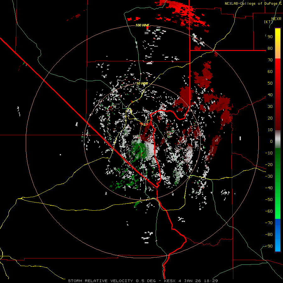Select the 30 value on velocity scale
Image resolution: width=283 pixels, height=283 pixels.
[x=270, y=107]
